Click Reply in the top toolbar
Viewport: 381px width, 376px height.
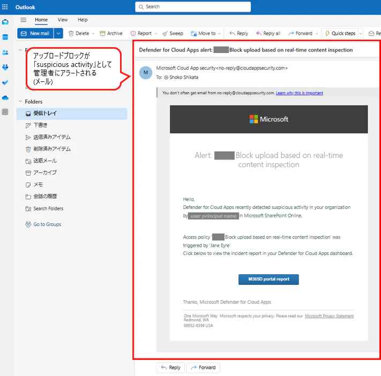(x=239, y=33)
